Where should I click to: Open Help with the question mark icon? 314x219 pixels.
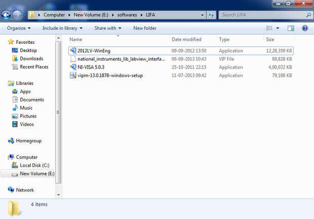[x=305, y=28]
